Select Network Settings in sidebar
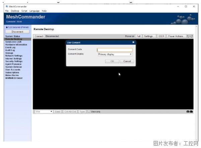 coord(14,56)
